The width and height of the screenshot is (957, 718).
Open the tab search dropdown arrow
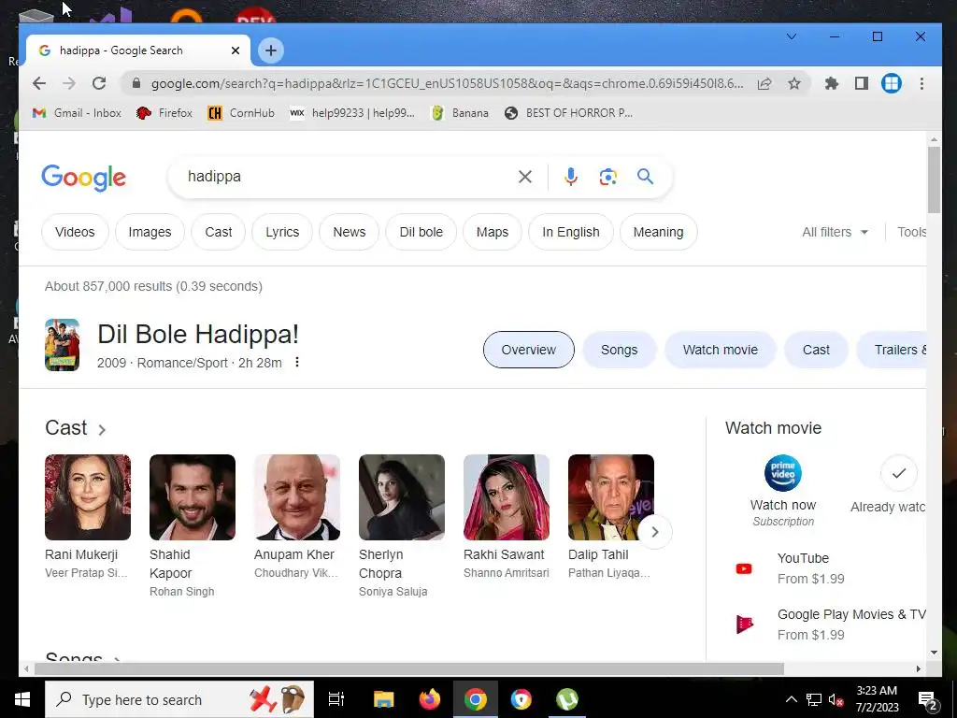pyautogui.click(x=792, y=36)
